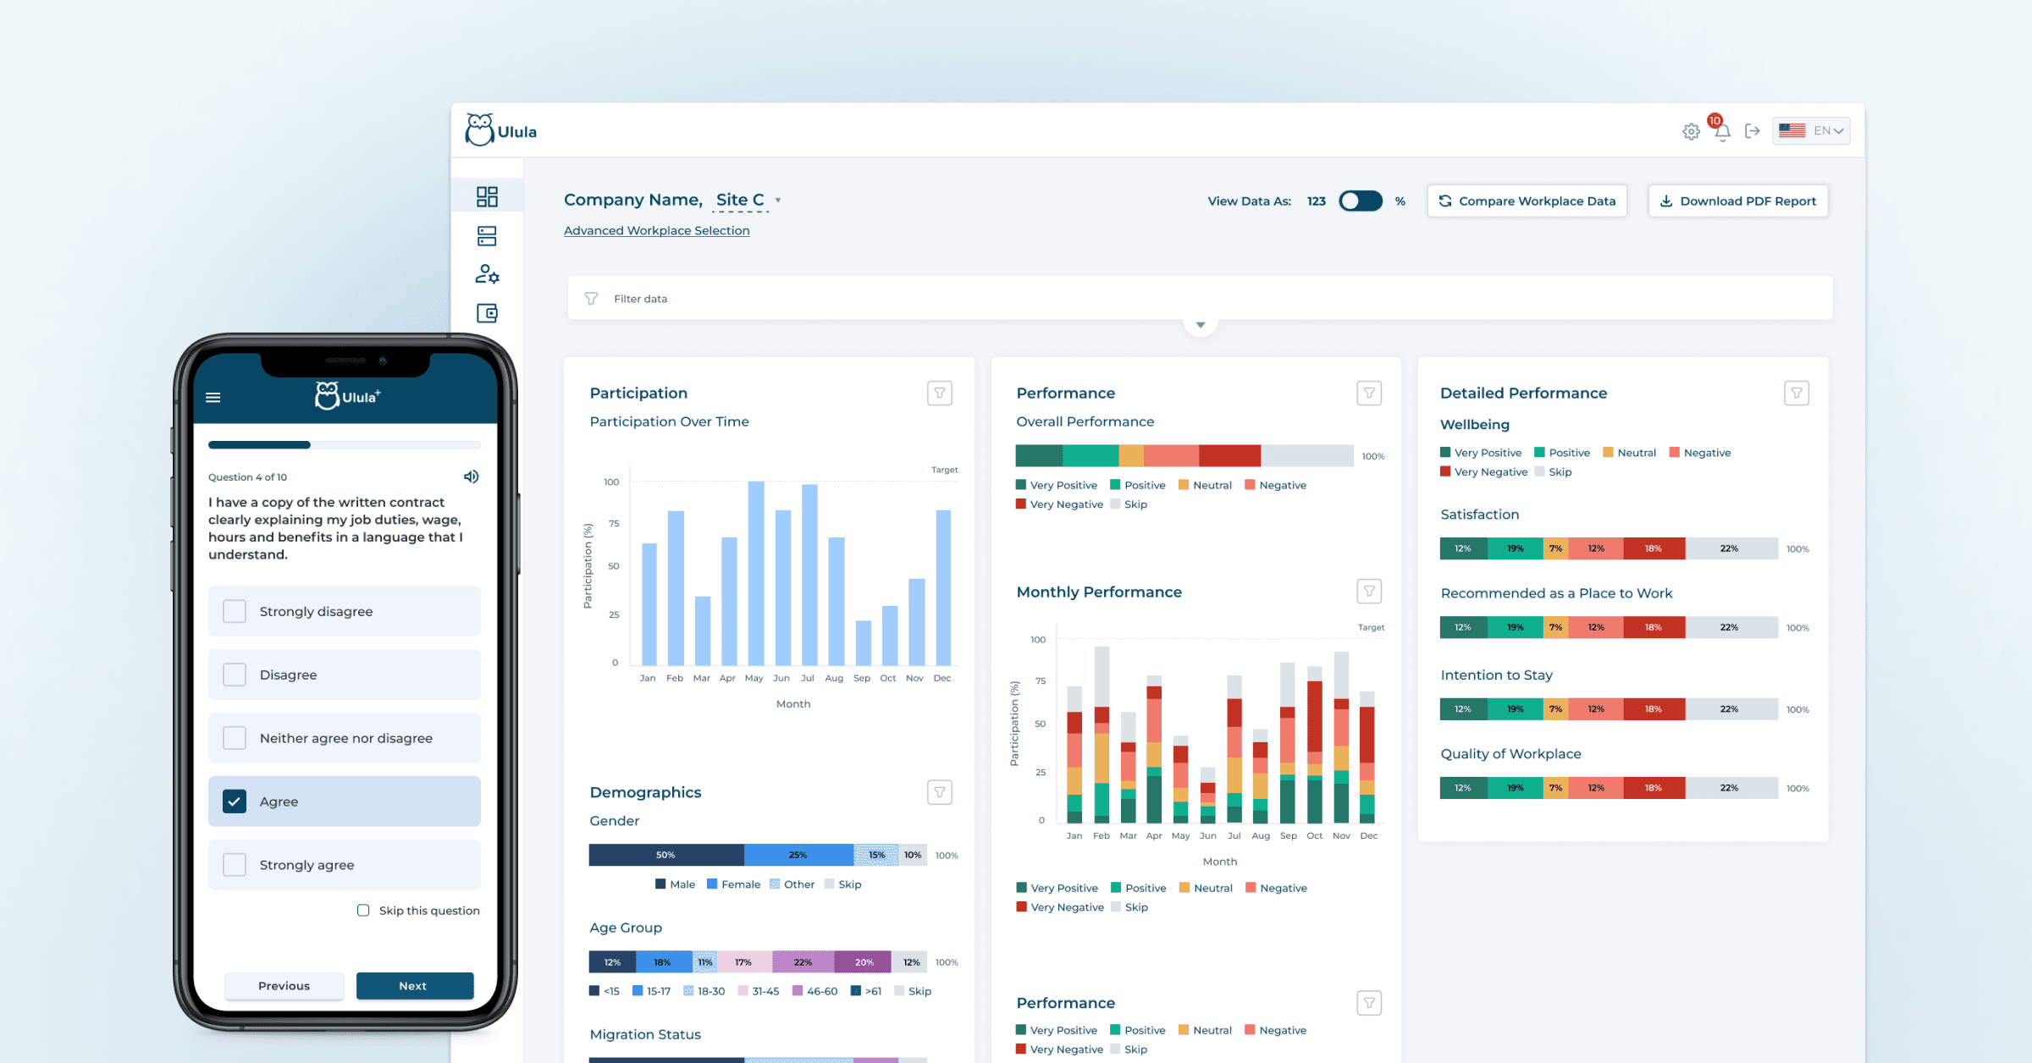Play question audio with speaker icon
Screen dimensions: 2032x1063
(x=472, y=476)
